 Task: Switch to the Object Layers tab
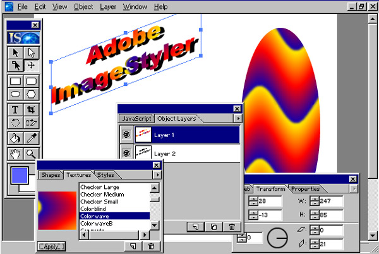pos(177,119)
